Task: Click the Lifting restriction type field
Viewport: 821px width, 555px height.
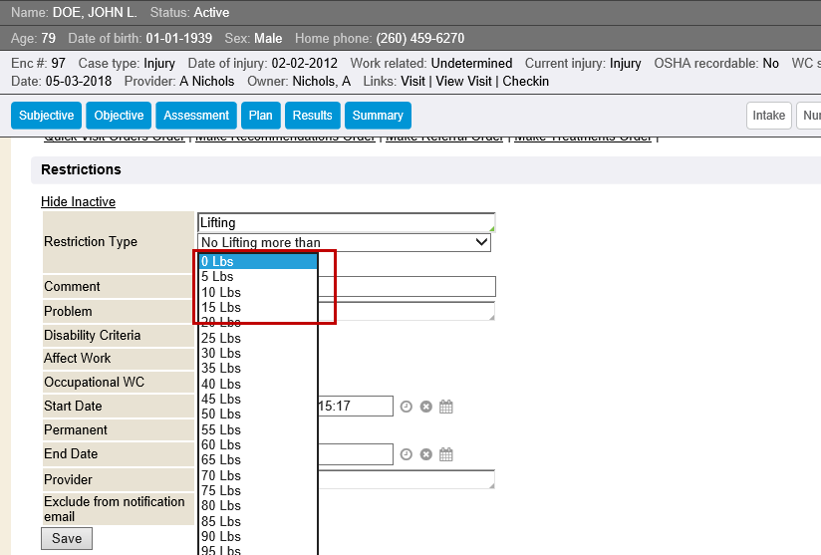Action: coord(345,223)
